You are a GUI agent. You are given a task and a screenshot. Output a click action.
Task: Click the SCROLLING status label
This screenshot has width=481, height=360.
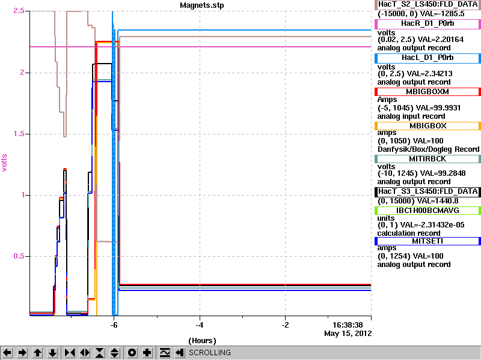click(209, 353)
